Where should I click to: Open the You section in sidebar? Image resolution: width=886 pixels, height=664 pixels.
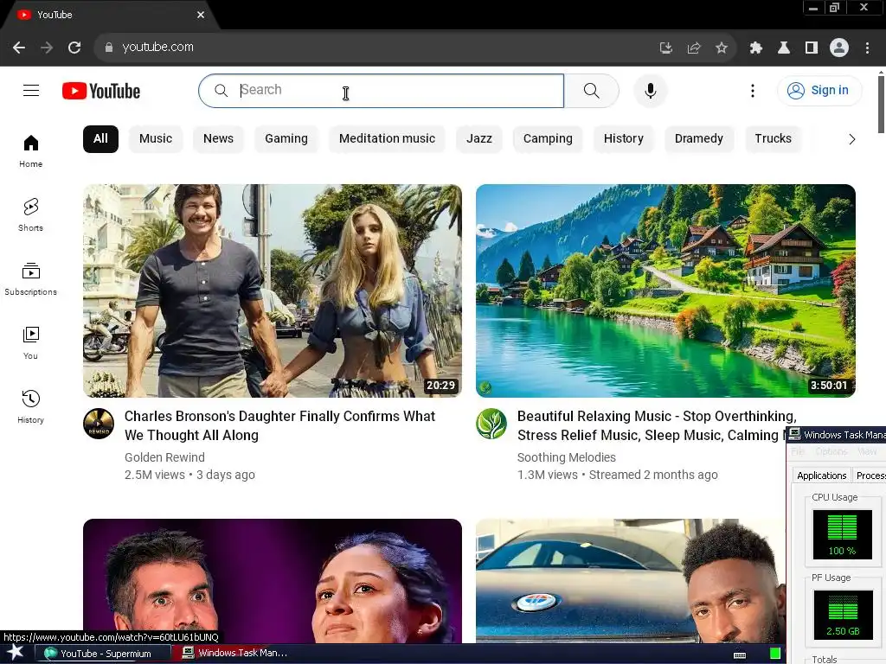[x=30, y=342]
